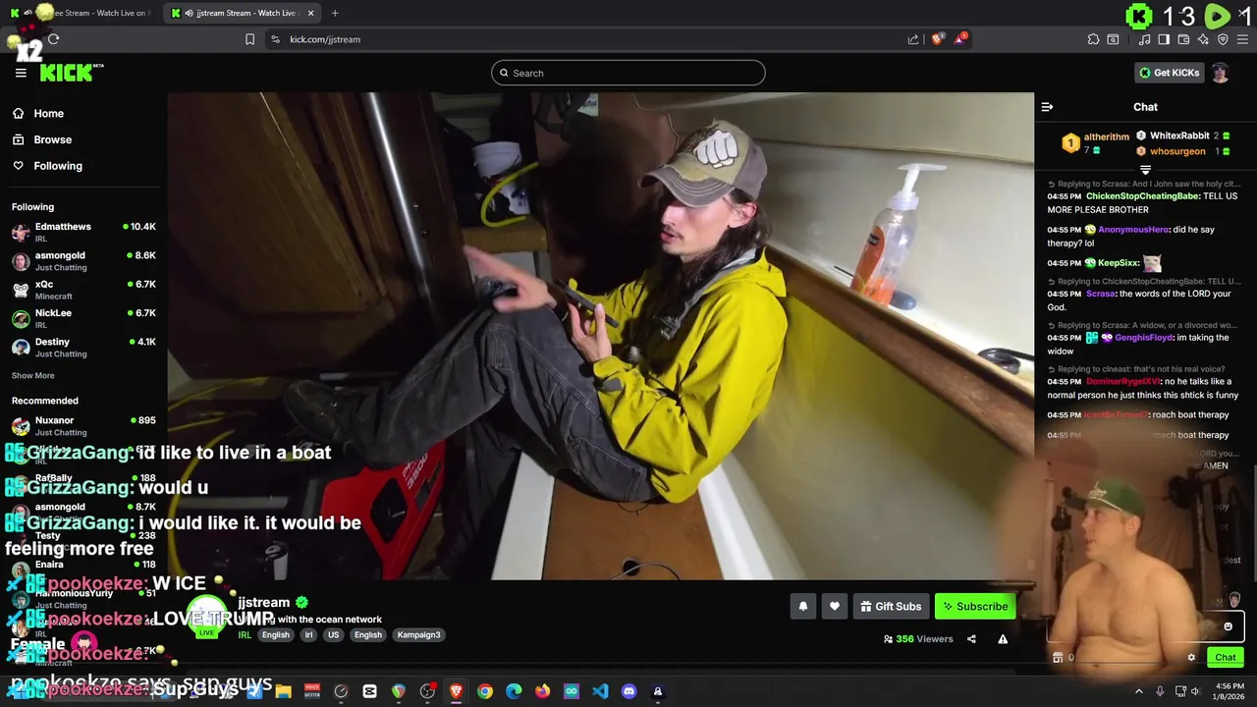Open Brave Shields lion icon
This screenshot has width=1257, height=707.
[x=937, y=39]
